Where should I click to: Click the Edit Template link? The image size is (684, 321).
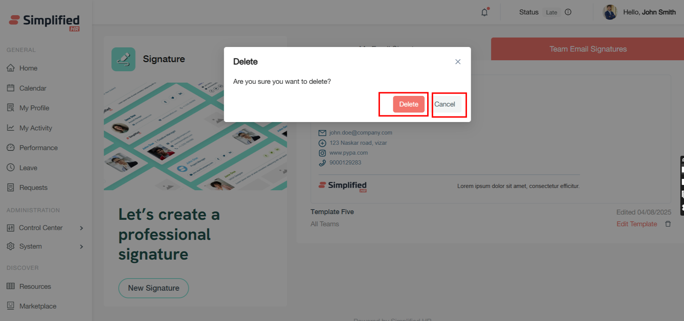(x=636, y=224)
